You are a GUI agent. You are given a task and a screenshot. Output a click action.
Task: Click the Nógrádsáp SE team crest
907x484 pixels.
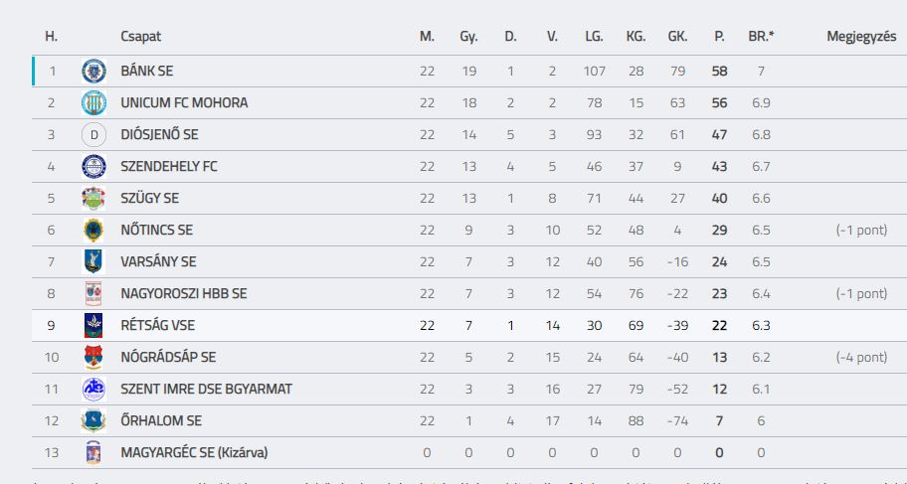tap(93, 358)
